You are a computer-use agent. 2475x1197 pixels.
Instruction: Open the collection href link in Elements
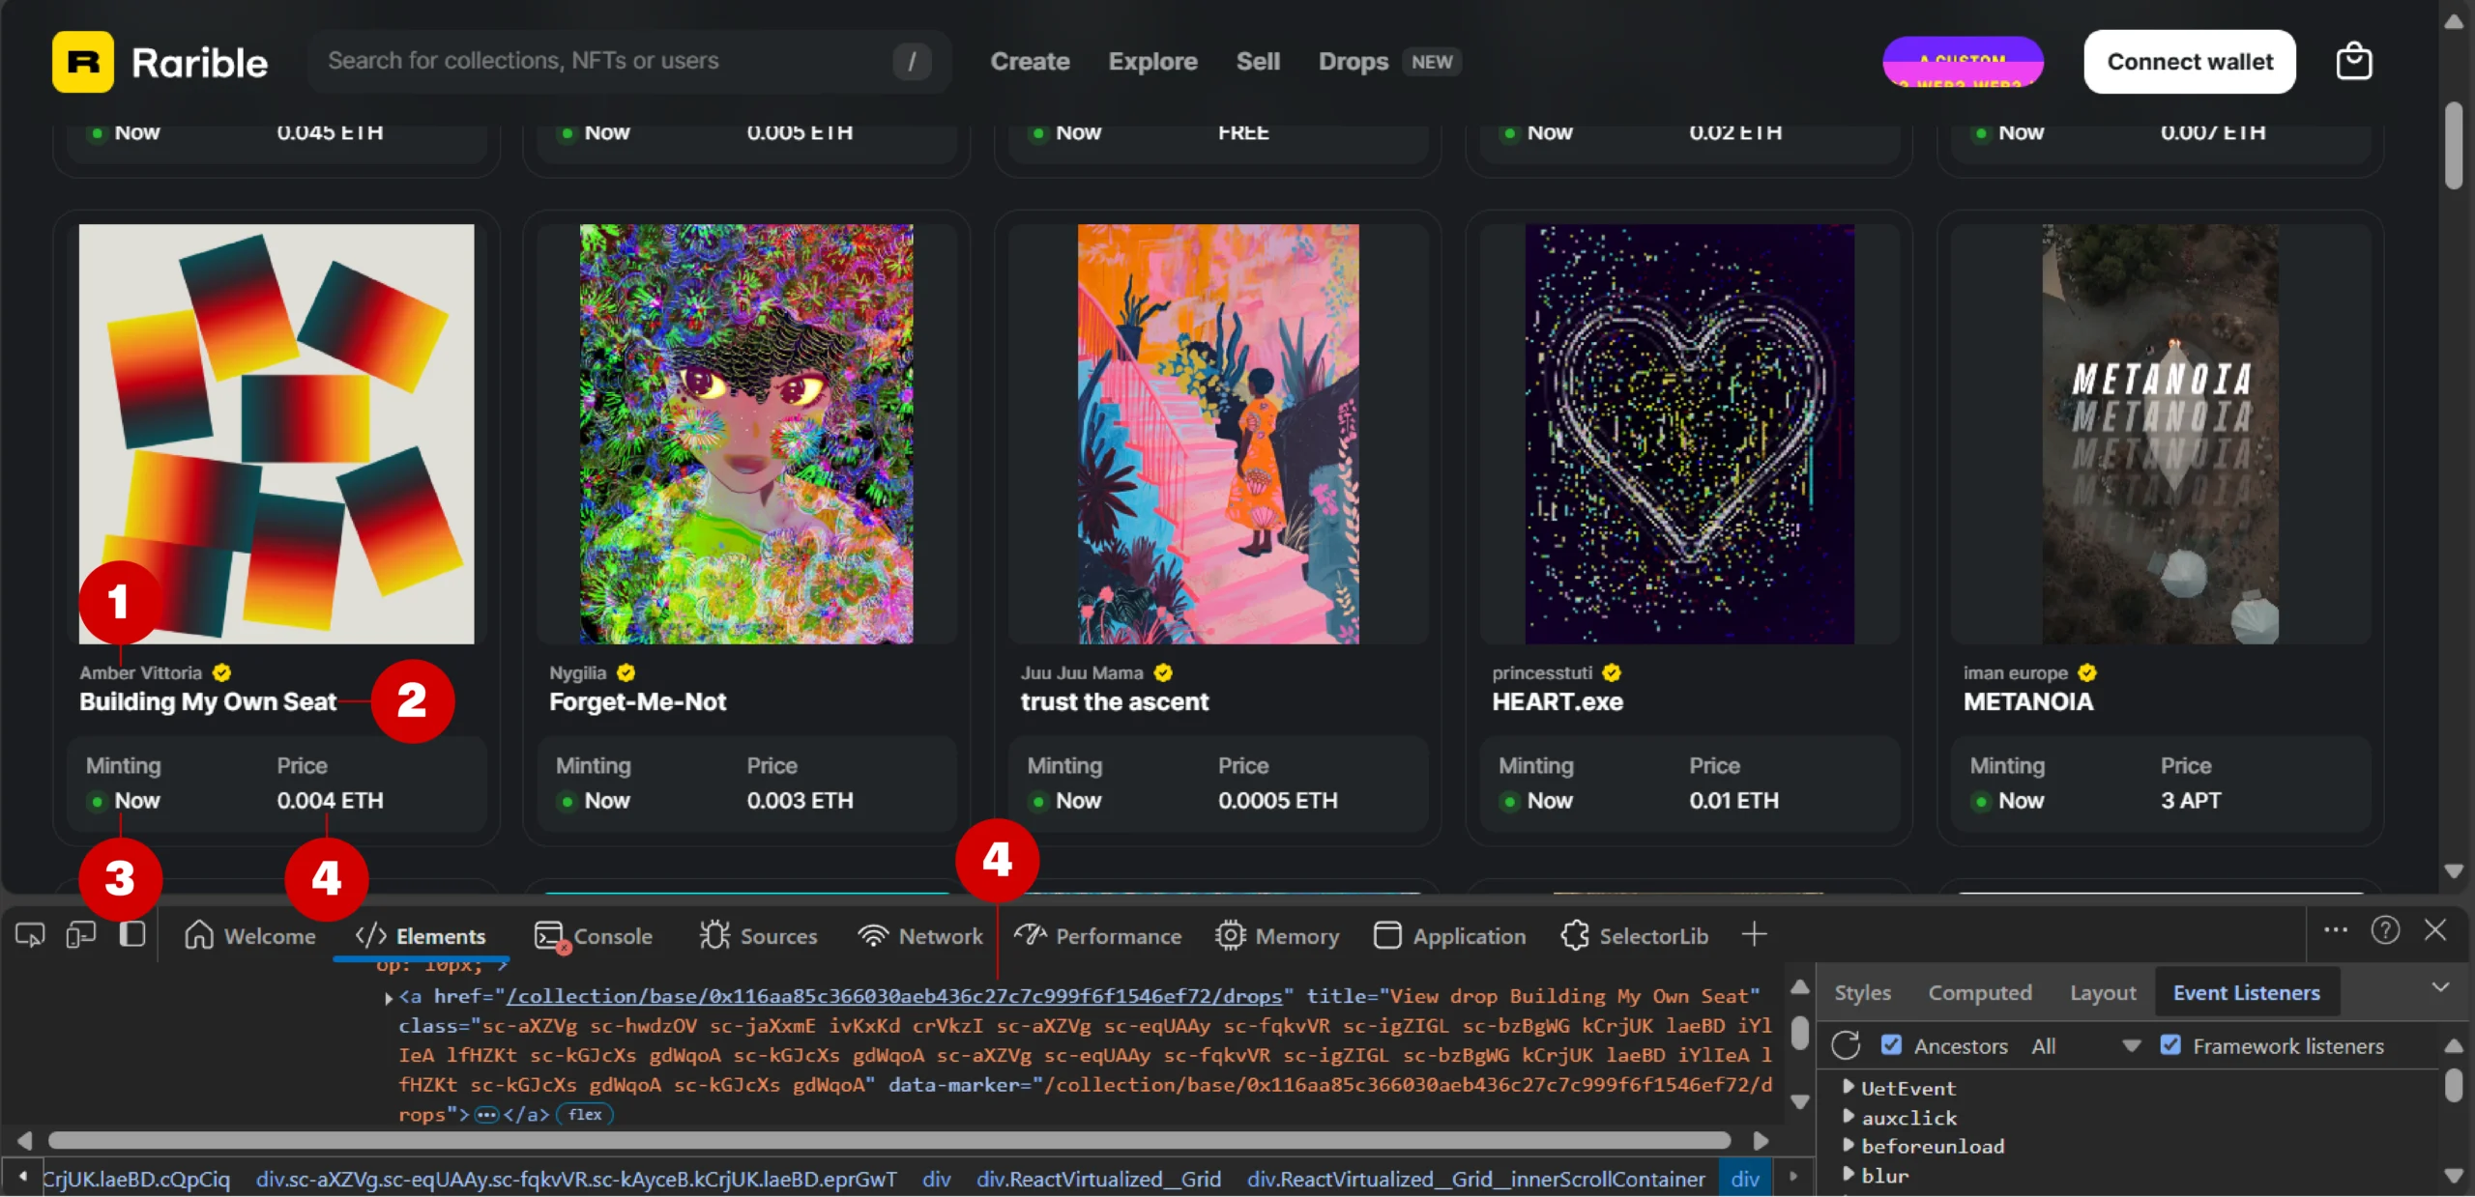(x=894, y=996)
